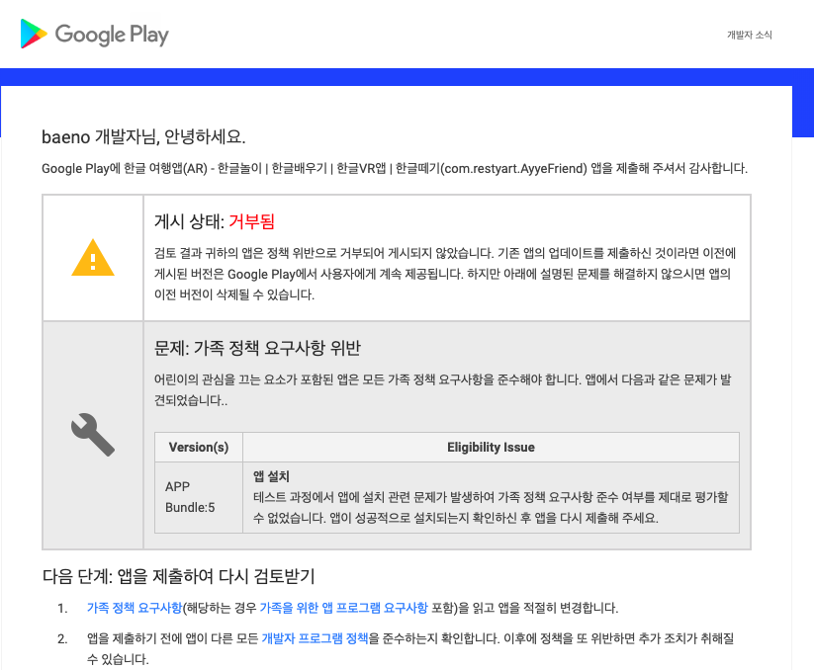Click the gray wrench icon
Screen dimensions: 814x670
(x=93, y=435)
